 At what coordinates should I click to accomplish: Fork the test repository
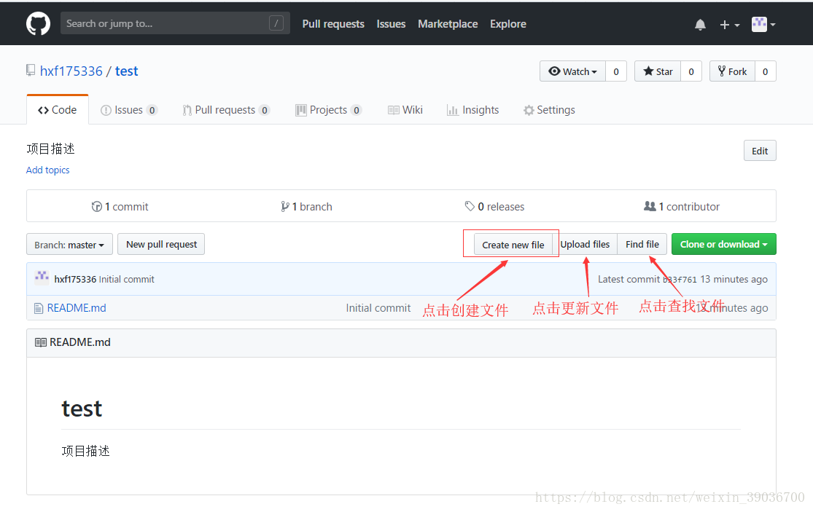[x=732, y=71]
